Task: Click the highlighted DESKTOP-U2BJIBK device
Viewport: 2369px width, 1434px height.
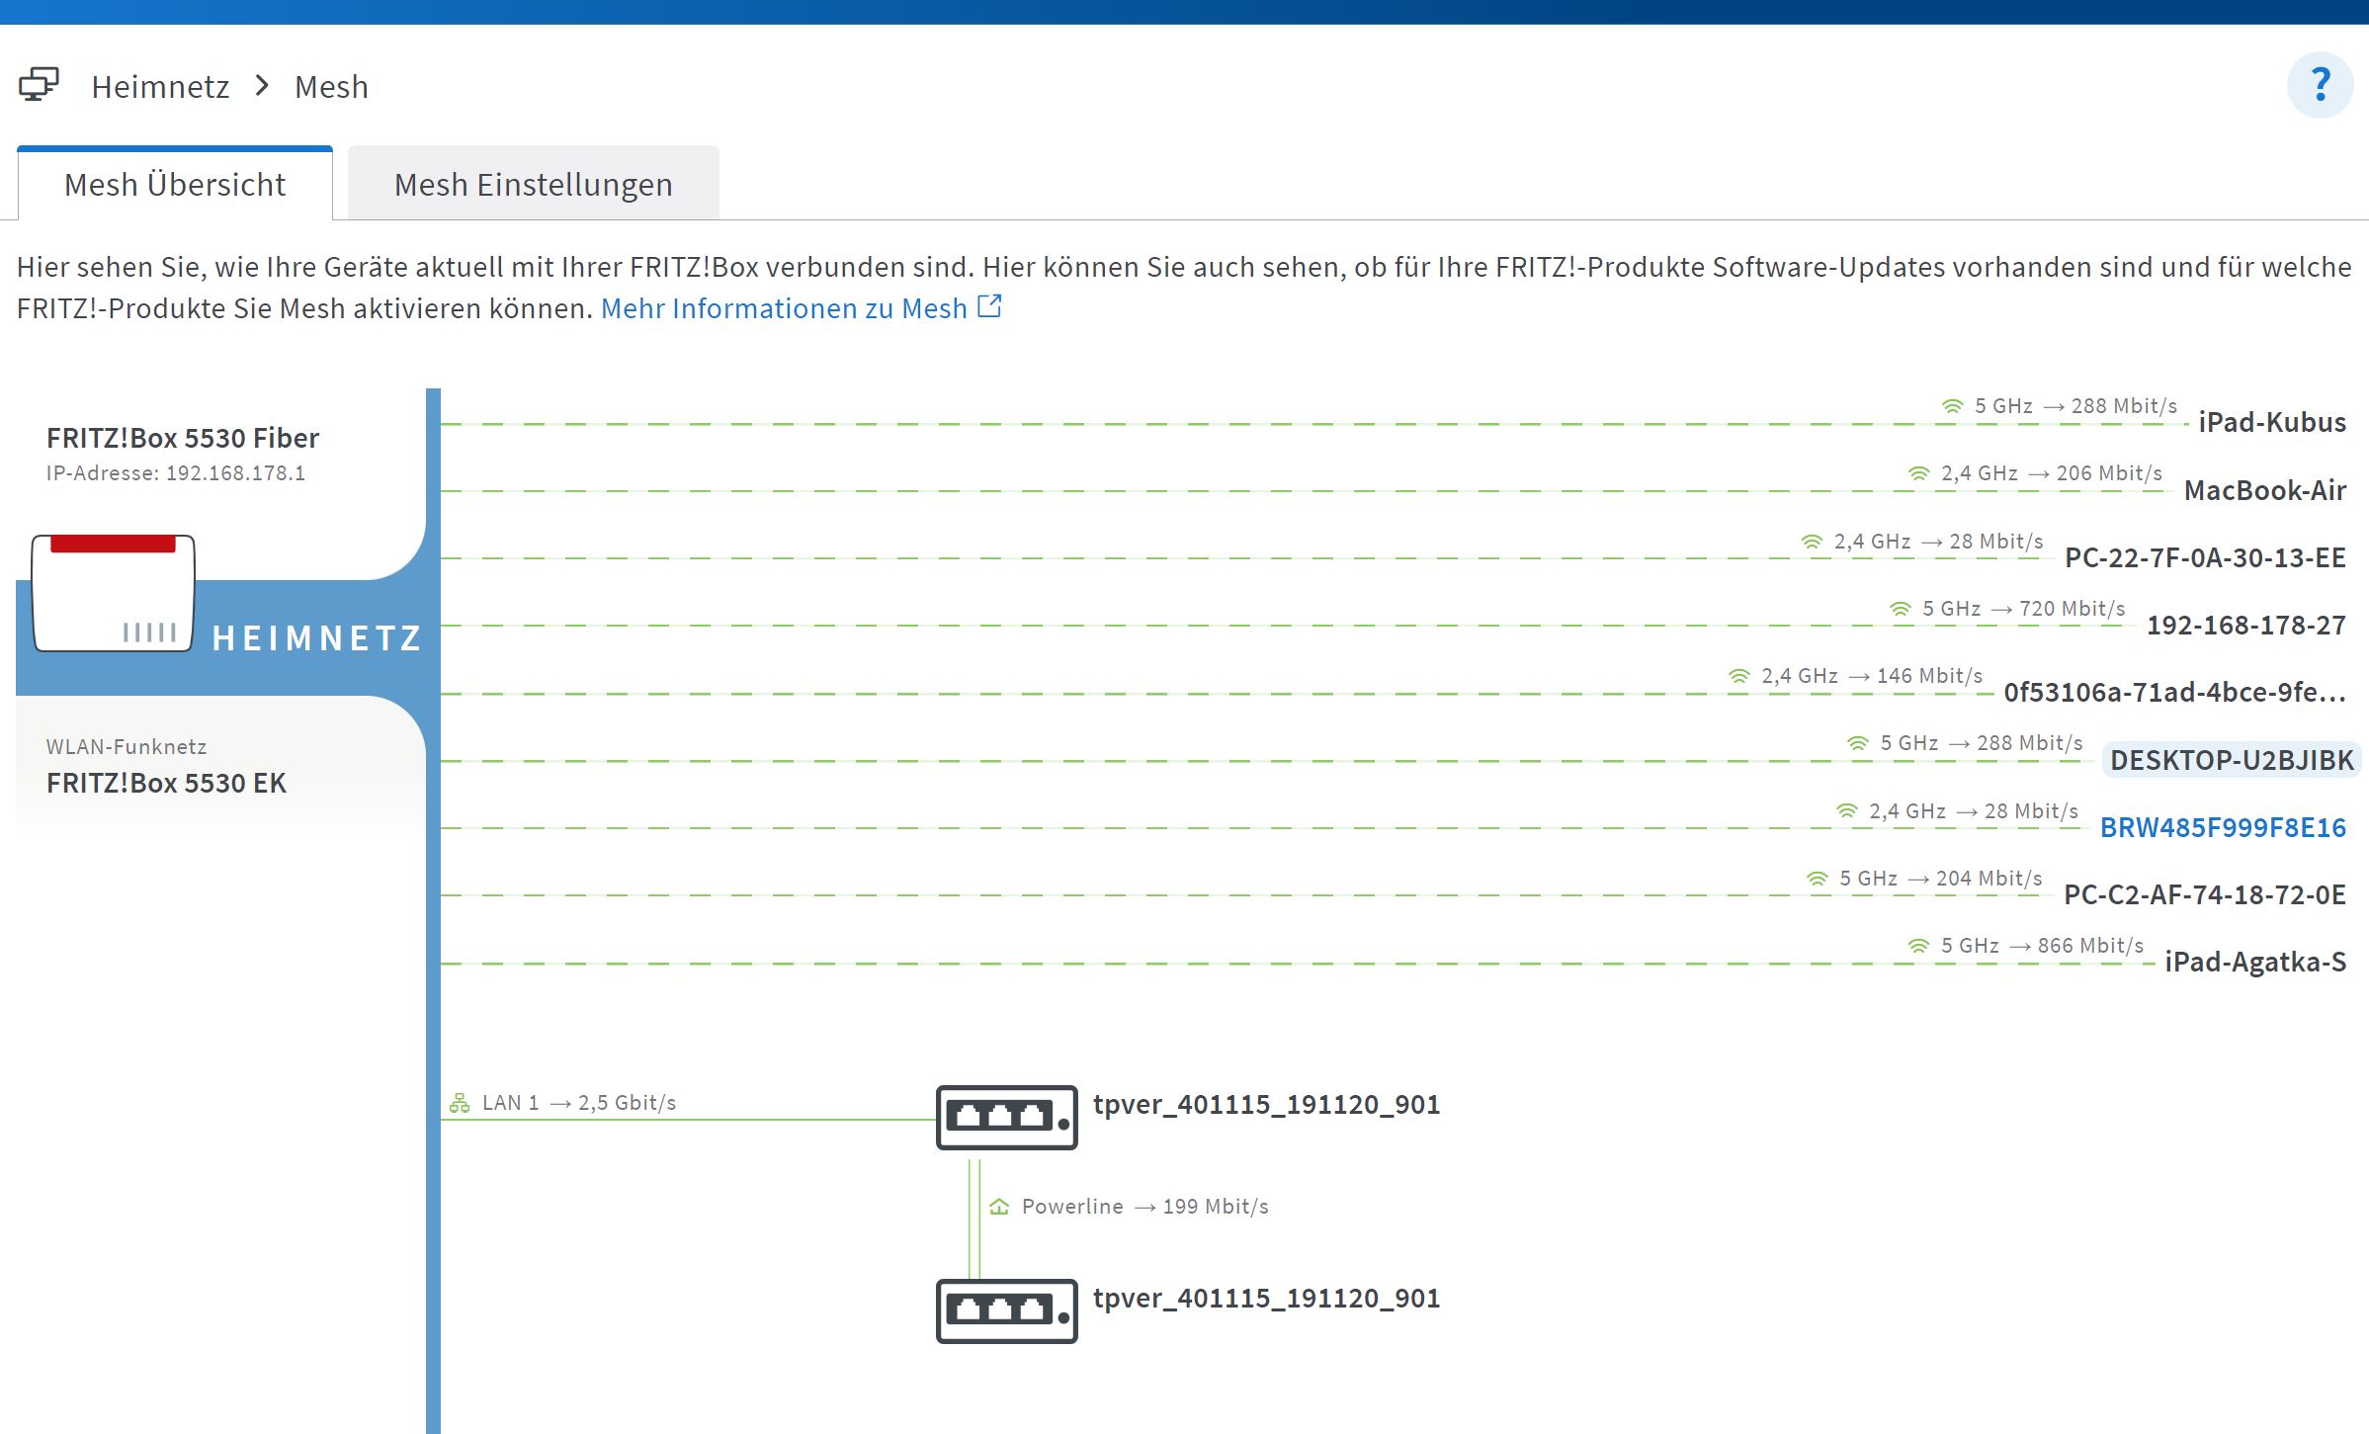Action: pos(2231,760)
